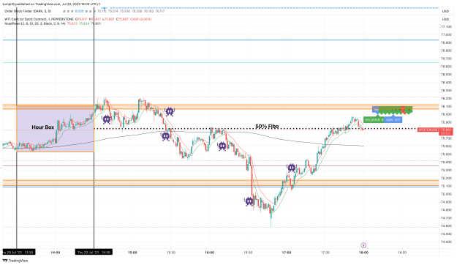Click the 15:00 time axis label
This screenshot has height=265, width=457.
click(132, 253)
